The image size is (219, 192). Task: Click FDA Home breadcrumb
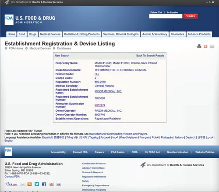pyautogui.click(x=16, y=48)
